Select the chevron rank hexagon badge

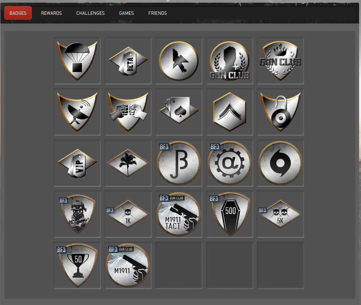coord(229,112)
